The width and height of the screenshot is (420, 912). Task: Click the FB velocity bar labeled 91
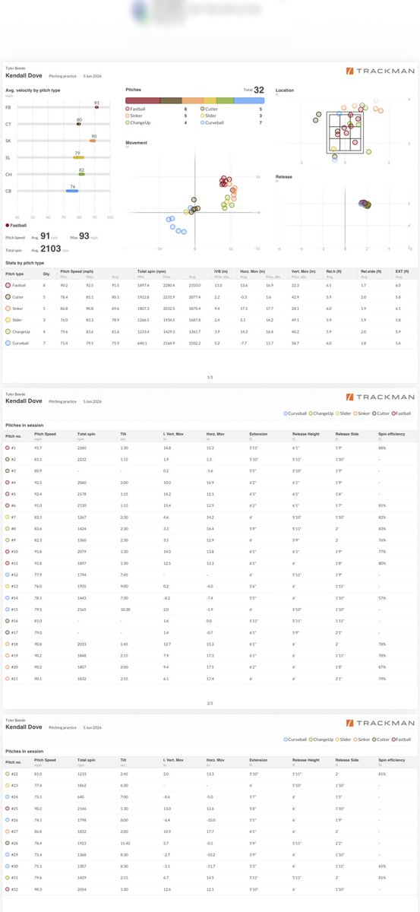96,107
